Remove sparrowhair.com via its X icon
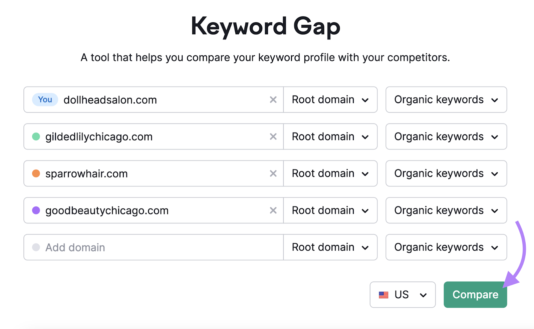 click(273, 173)
